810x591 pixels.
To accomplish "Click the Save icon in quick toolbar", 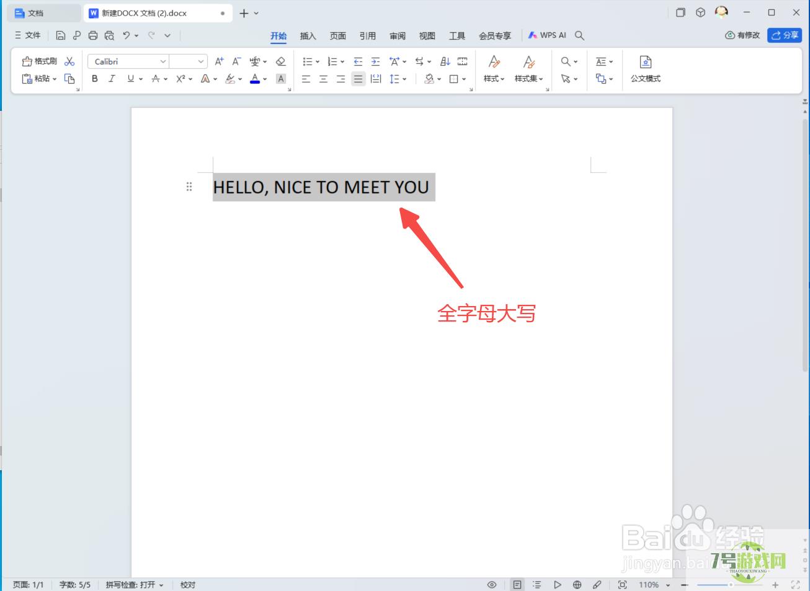I will tap(61, 35).
